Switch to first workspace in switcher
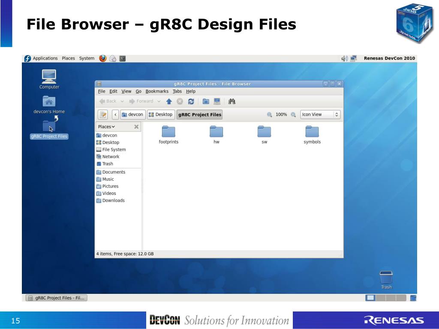Image resolution: width=439 pixels, height=329 pixels. [370, 298]
